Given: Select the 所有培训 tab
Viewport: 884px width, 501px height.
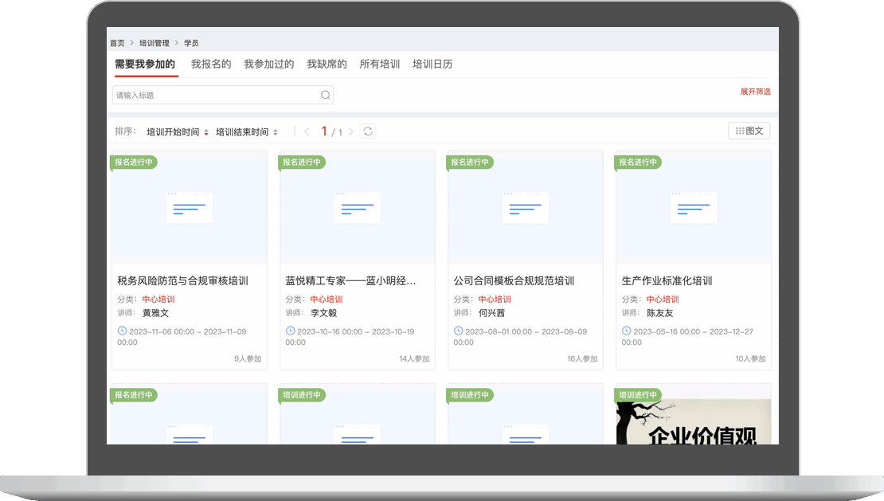Looking at the screenshot, I should tap(380, 64).
